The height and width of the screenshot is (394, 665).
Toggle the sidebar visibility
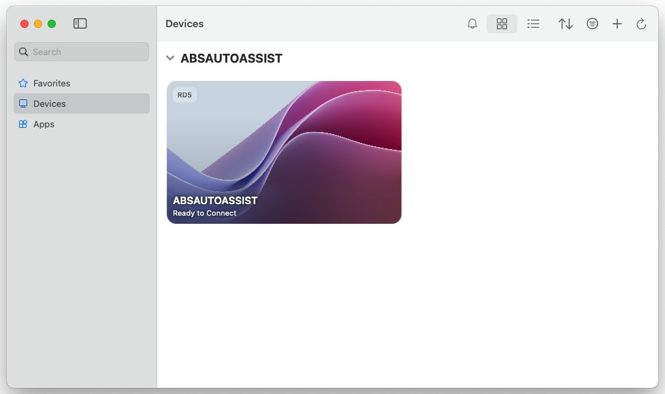(x=80, y=24)
